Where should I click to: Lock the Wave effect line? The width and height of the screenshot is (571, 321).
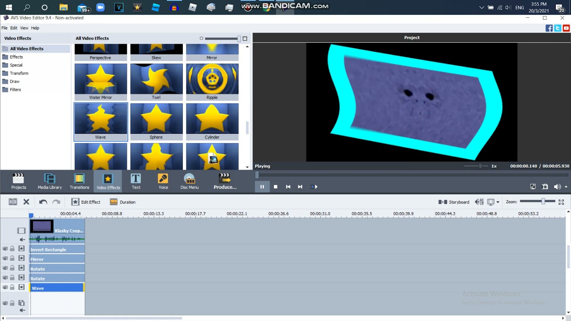point(12,288)
